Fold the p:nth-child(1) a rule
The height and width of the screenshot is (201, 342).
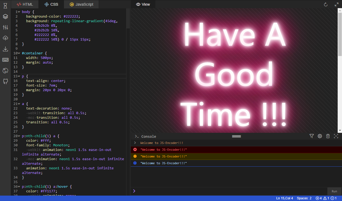(x=19, y=136)
